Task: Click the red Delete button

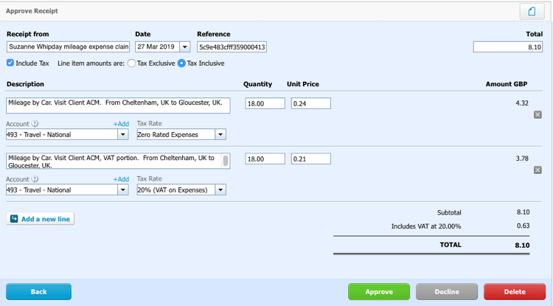Action: point(515,291)
